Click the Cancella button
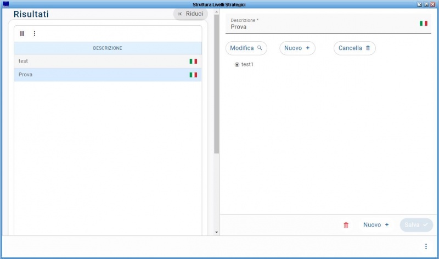The width and height of the screenshot is (439, 259). (354, 48)
